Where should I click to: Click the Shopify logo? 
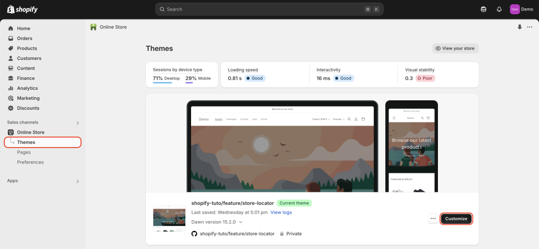(22, 9)
